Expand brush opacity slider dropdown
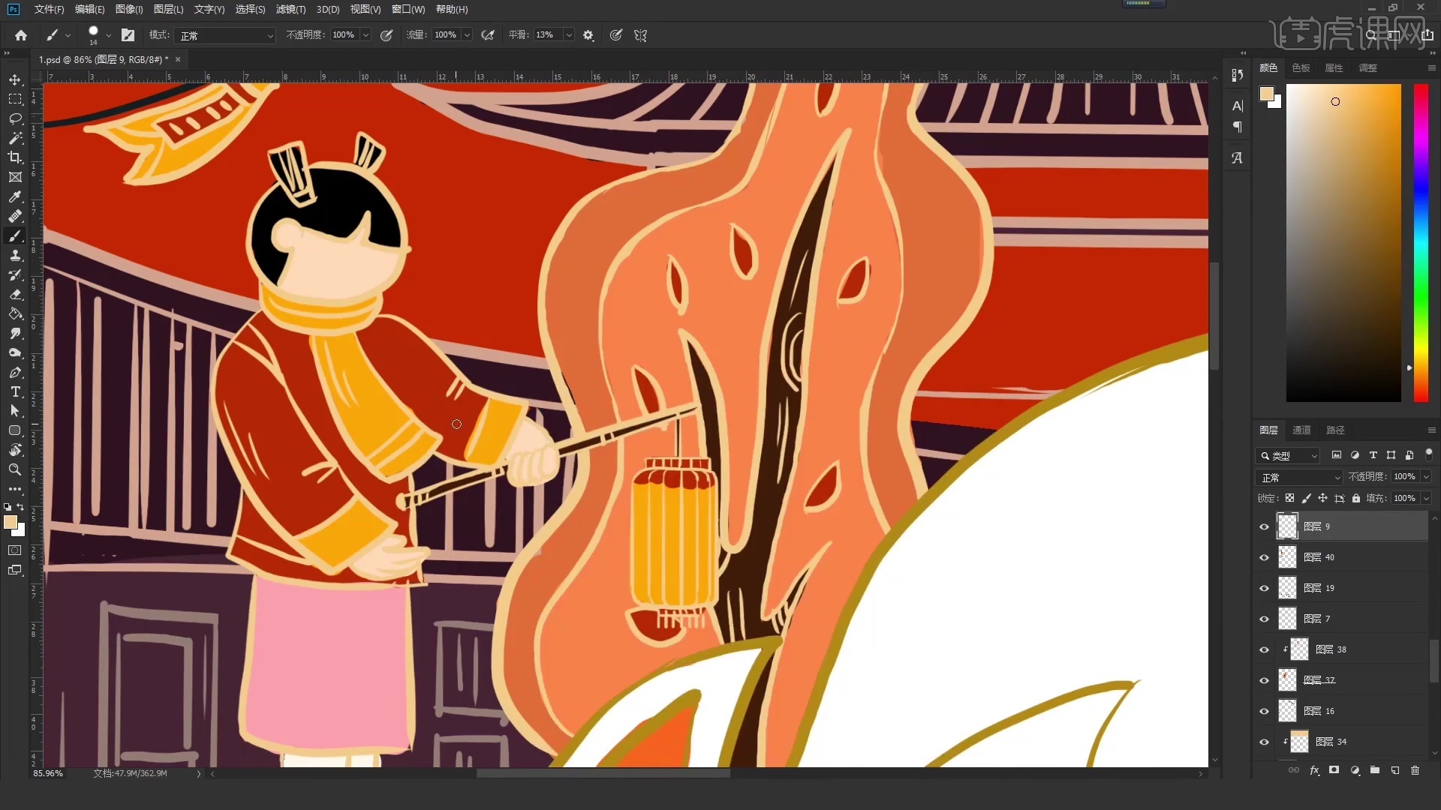This screenshot has height=810, width=1441. click(366, 35)
